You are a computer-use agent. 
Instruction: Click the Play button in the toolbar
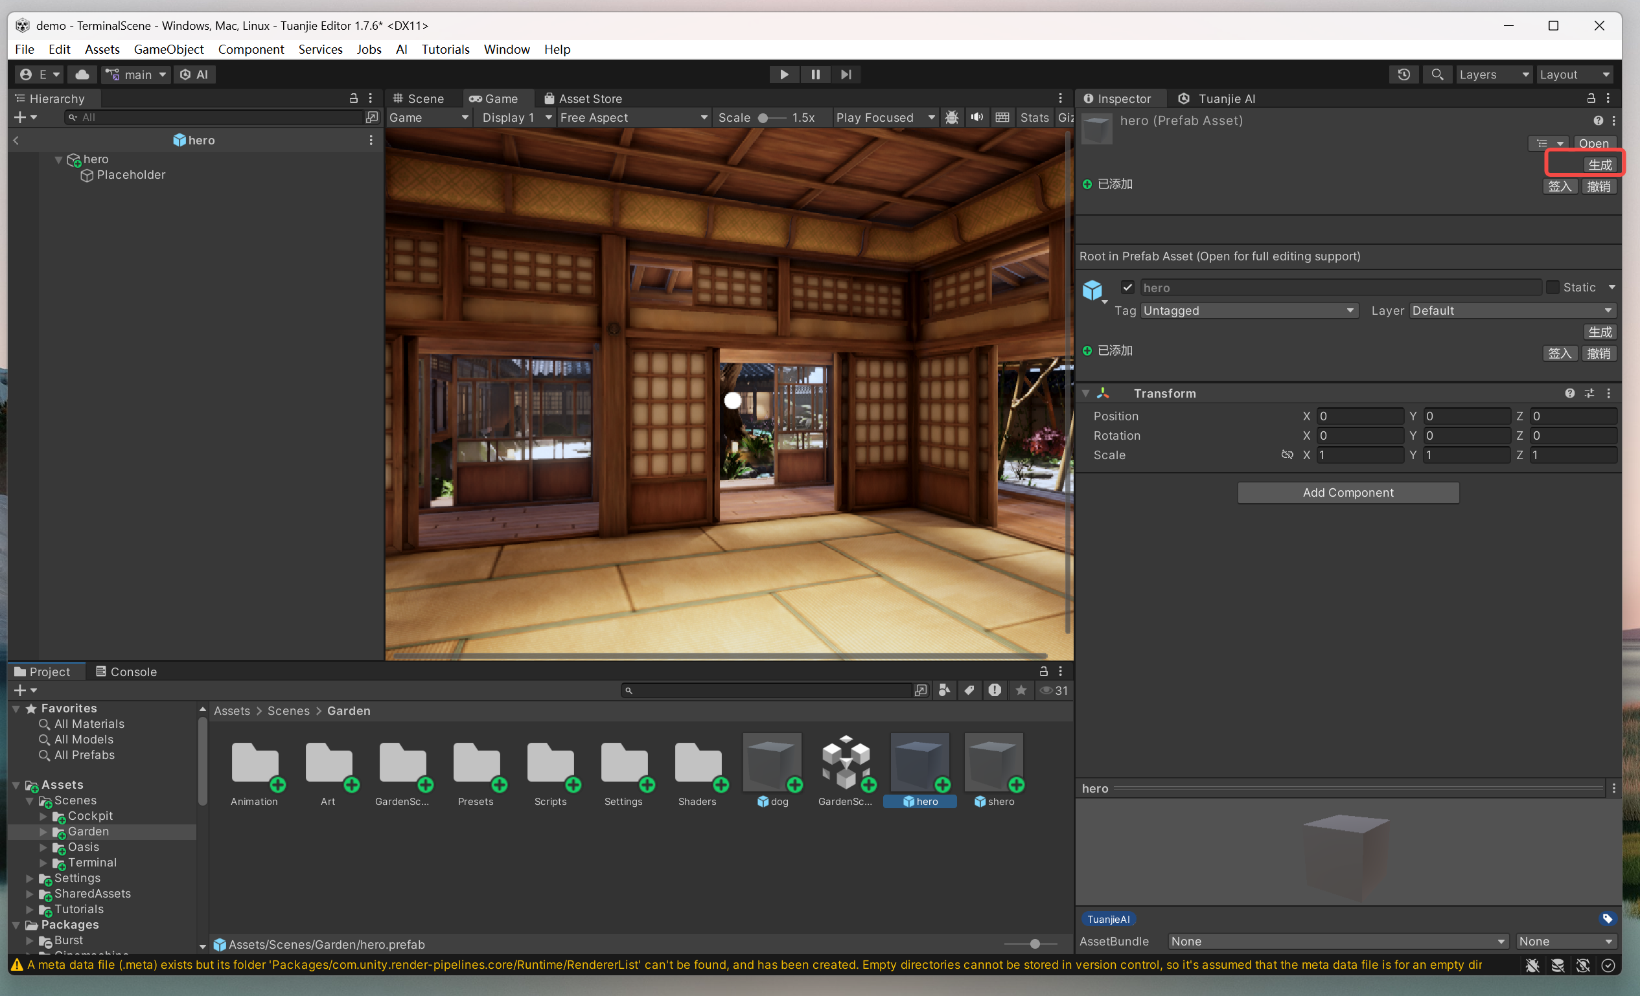click(784, 74)
